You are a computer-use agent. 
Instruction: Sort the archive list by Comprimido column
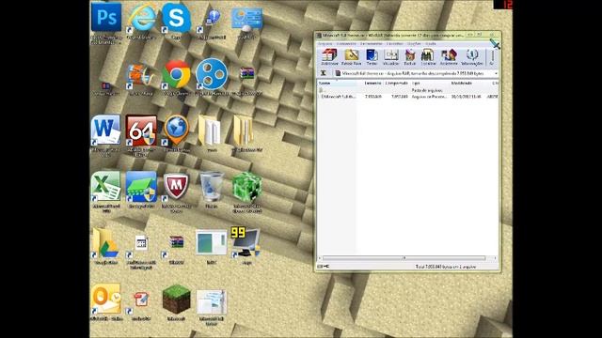(397, 83)
